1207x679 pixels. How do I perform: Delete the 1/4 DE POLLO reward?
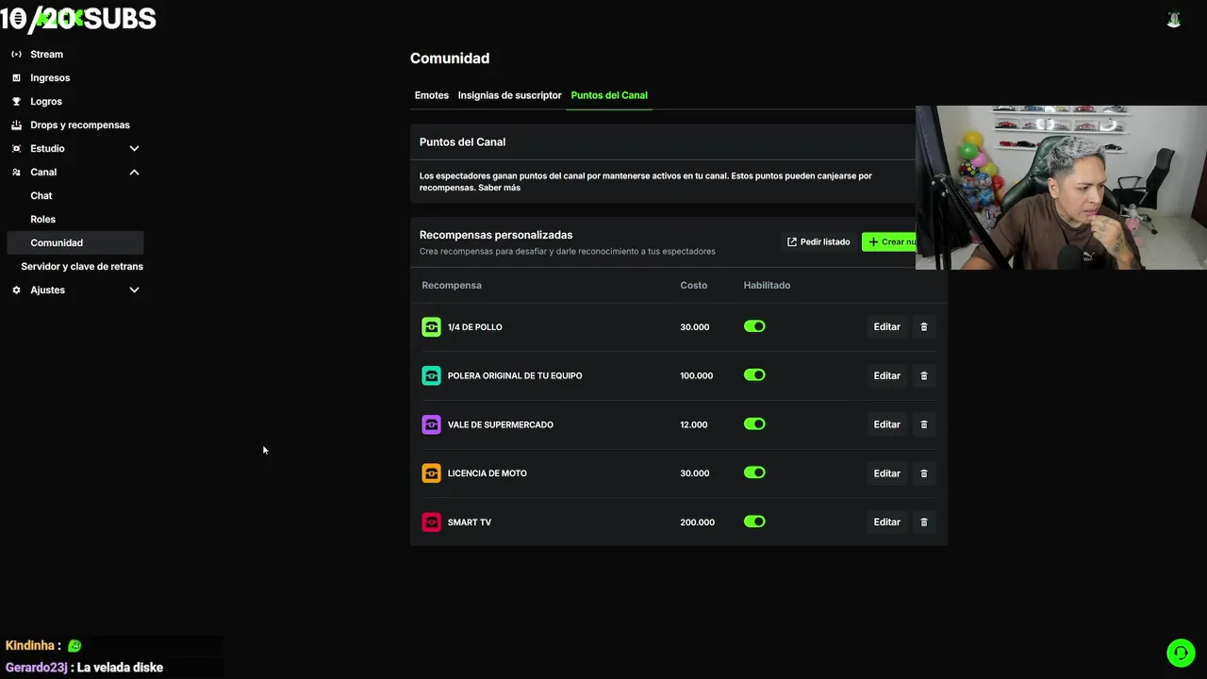[924, 327]
